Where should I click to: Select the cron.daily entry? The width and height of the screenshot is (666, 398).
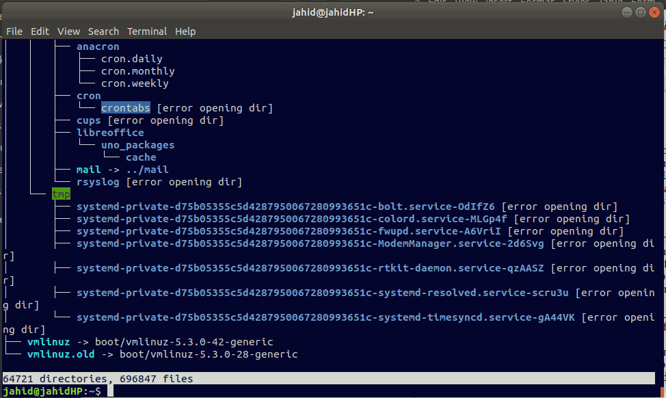click(x=132, y=58)
